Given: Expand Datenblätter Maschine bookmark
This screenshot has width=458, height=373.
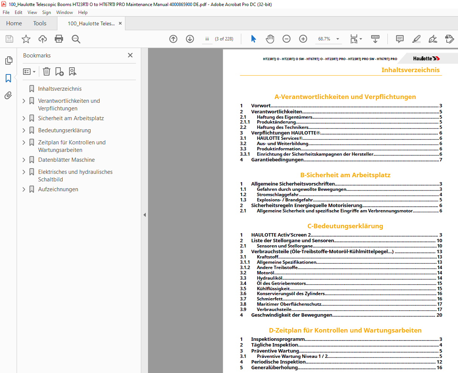Looking at the screenshot, I should [x=24, y=160].
